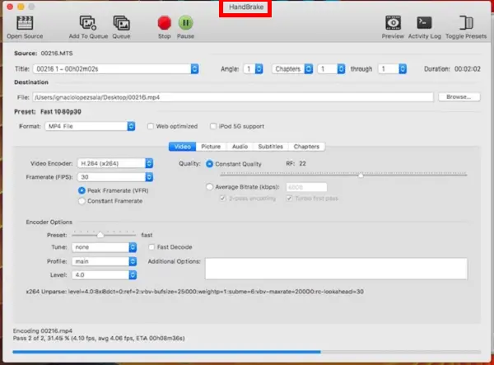Image resolution: width=494 pixels, height=365 pixels.
Task: Open the Activity Log
Action: pos(424,23)
